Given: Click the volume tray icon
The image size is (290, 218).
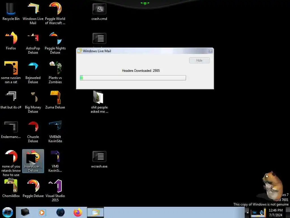Looking at the screenshot, I should pyautogui.click(x=261, y=213).
